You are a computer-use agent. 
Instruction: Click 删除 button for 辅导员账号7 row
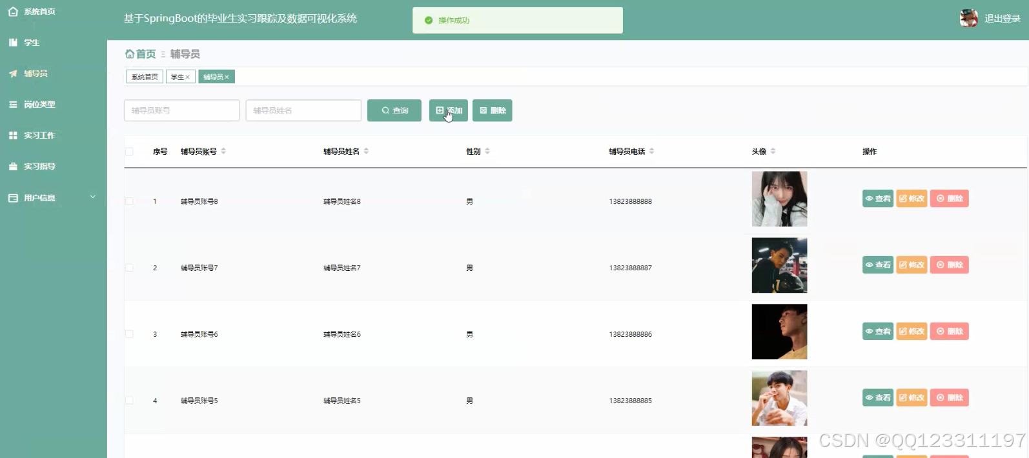949,265
